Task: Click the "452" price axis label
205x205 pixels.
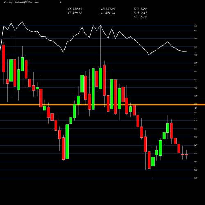Action: pyautogui.click(x=195, y=88)
